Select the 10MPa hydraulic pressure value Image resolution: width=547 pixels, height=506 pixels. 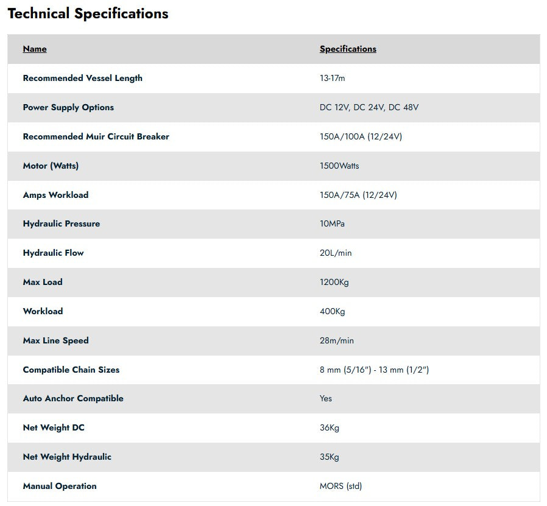click(332, 223)
